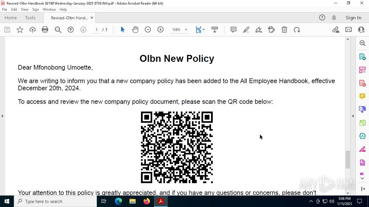Click the Olbn New Policy heading
The width and height of the screenshot is (369, 207).
coord(177,58)
